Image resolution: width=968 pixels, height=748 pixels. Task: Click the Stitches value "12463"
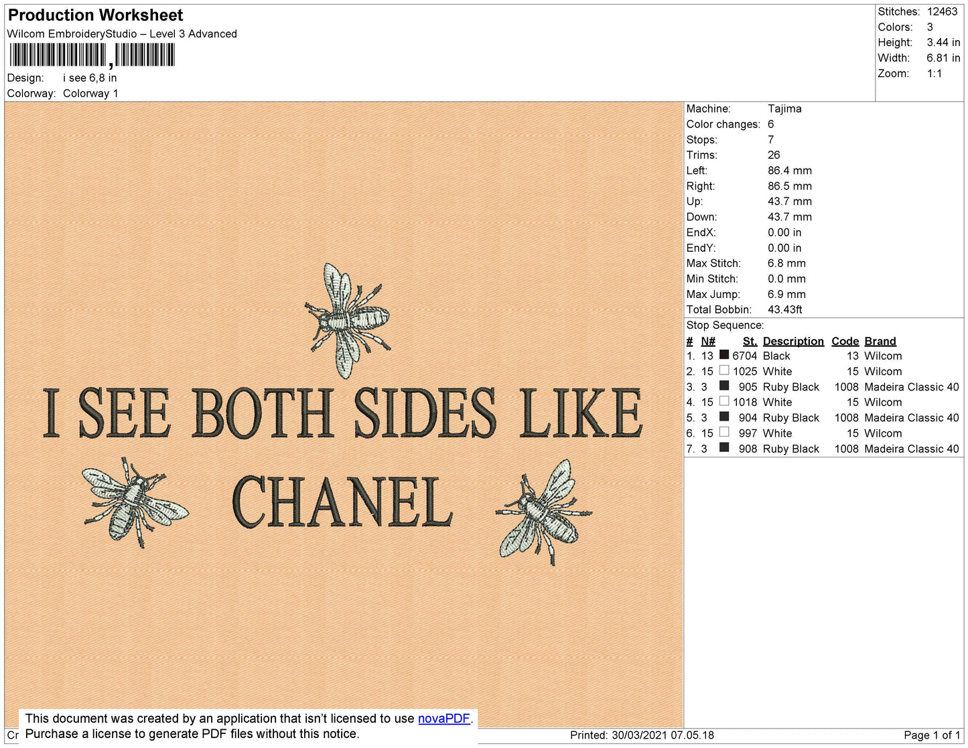[x=943, y=12]
